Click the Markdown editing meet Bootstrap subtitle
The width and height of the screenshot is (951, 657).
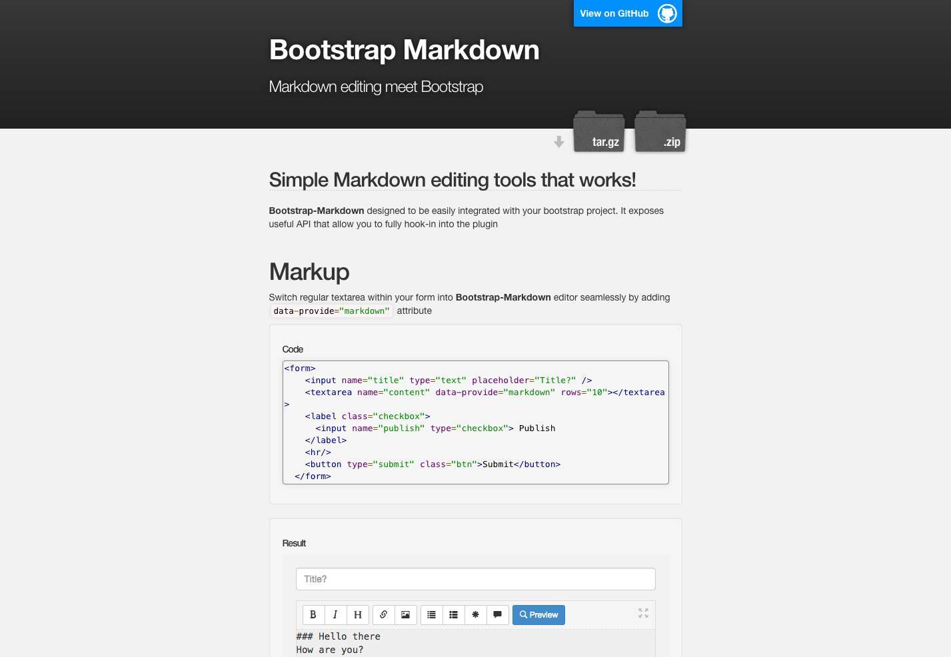(x=376, y=87)
